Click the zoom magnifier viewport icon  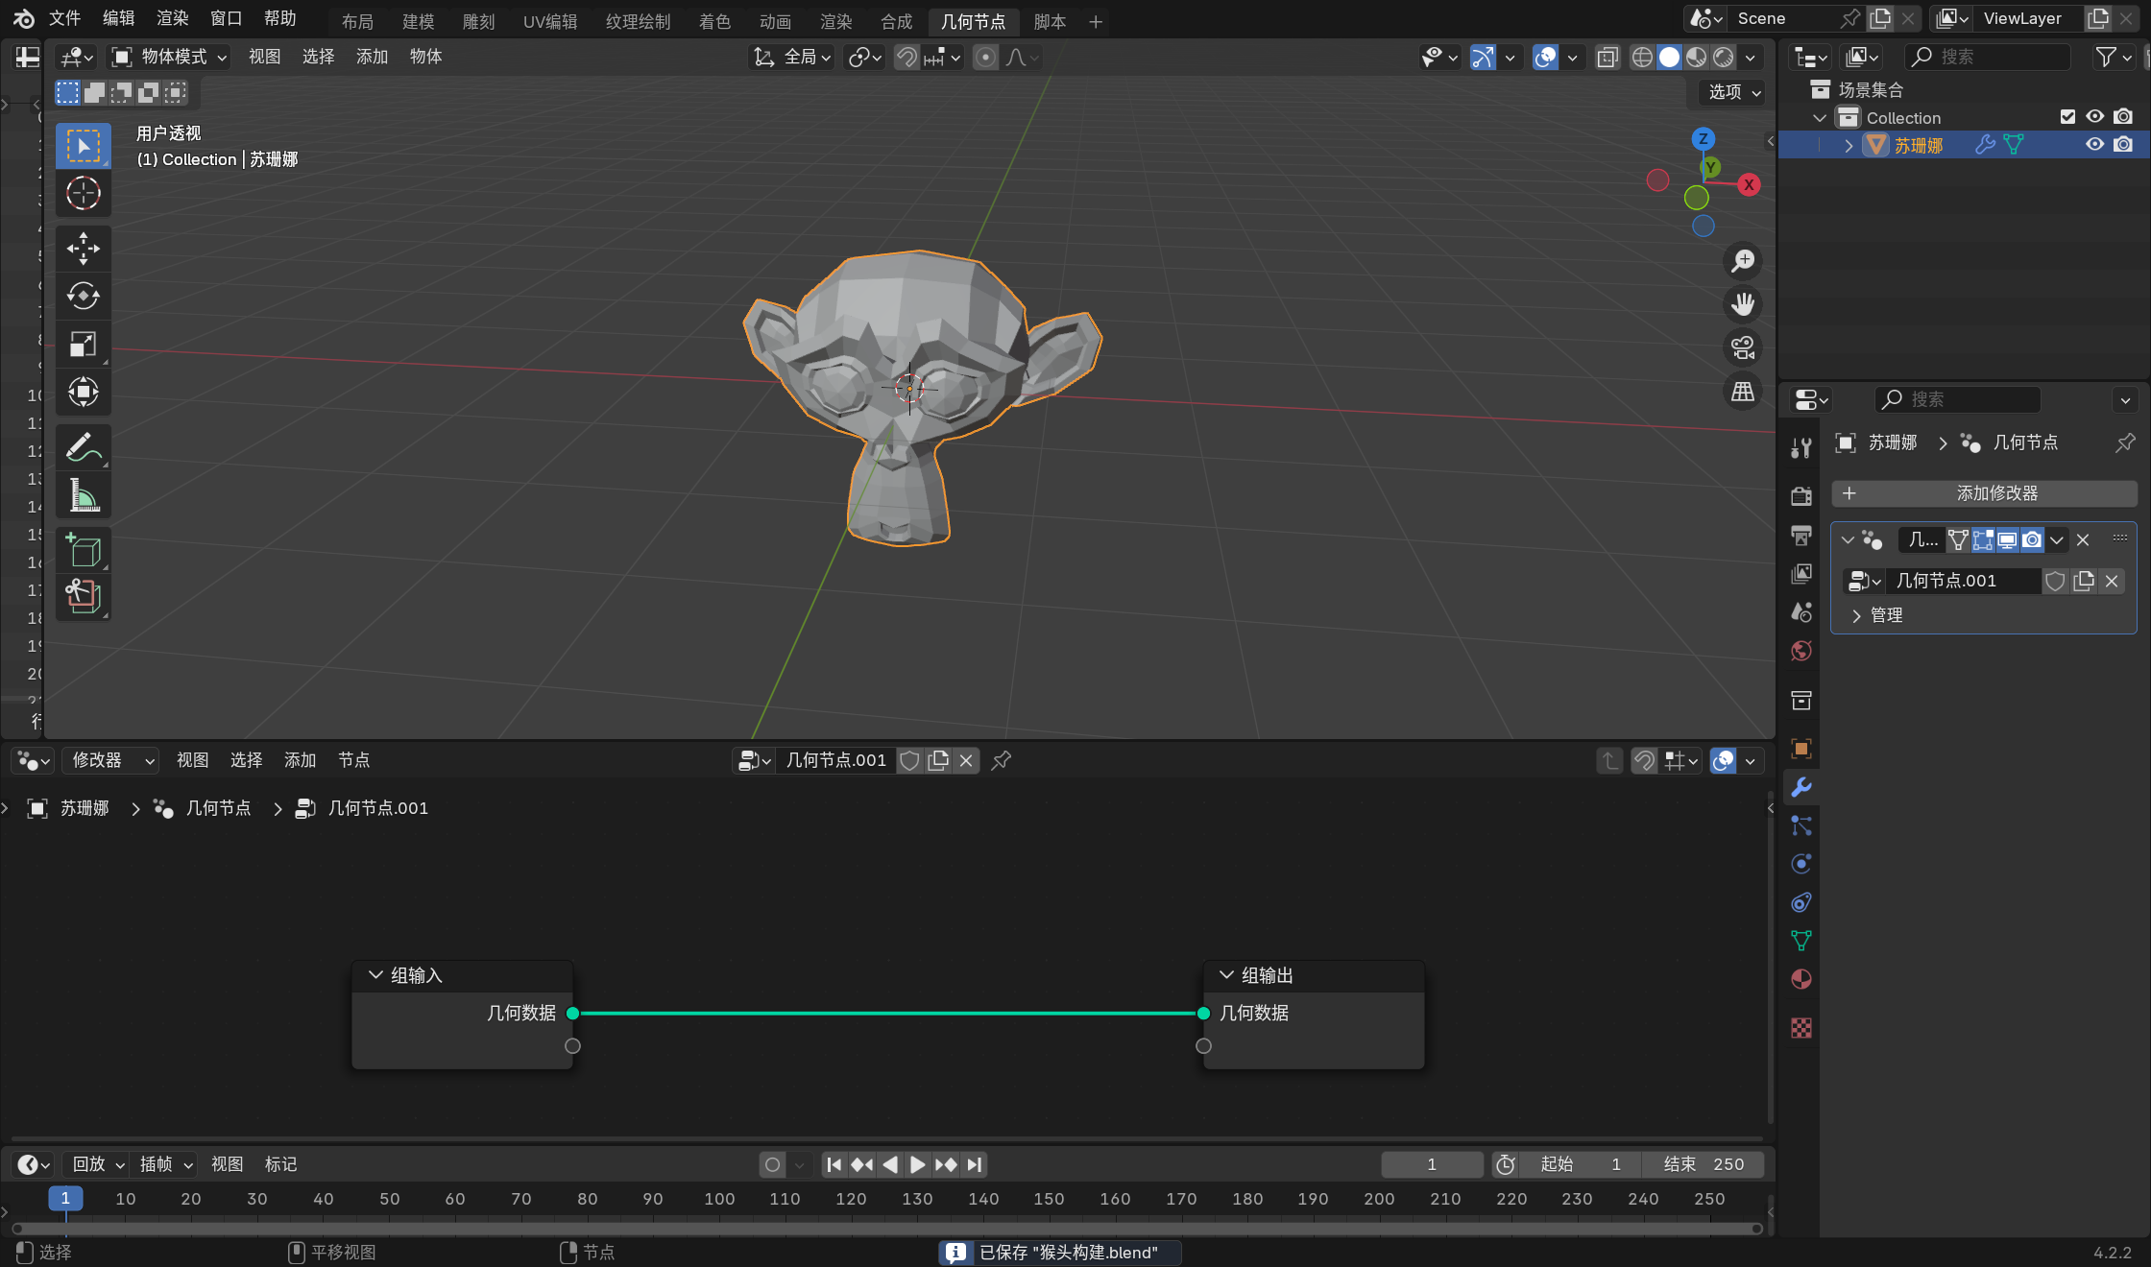point(1743,261)
